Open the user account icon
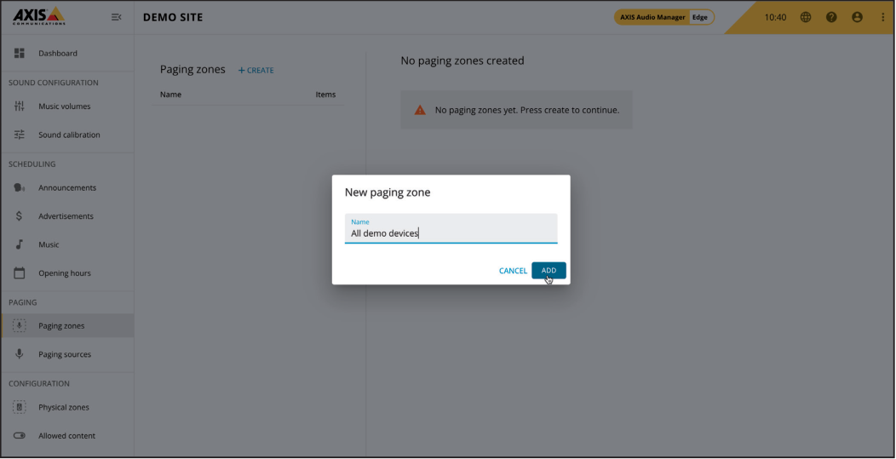Screen dimensions: 896x459 click(x=857, y=17)
